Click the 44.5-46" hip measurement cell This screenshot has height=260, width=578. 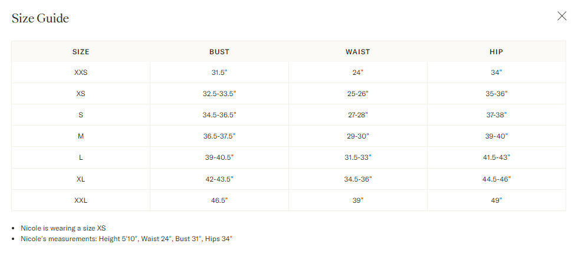[496, 179]
